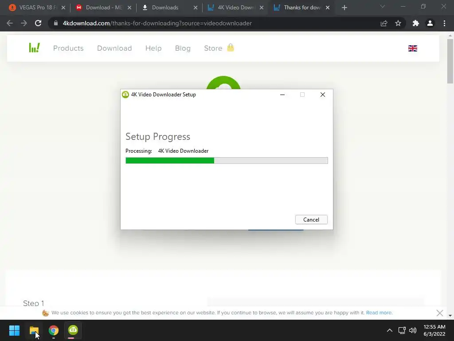454x341 pixels.
Task: Click the Setup Progress heading text
Action: point(158,137)
